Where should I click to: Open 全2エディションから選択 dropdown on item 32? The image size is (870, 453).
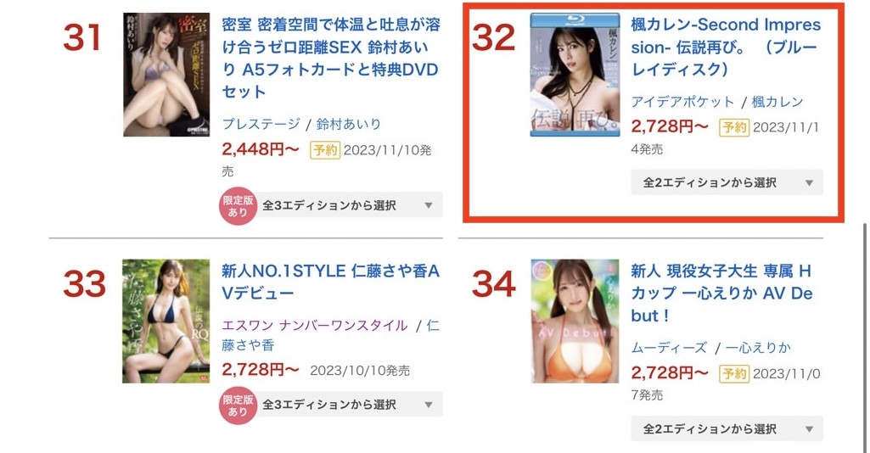pyautogui.click(x=727, y=182)
